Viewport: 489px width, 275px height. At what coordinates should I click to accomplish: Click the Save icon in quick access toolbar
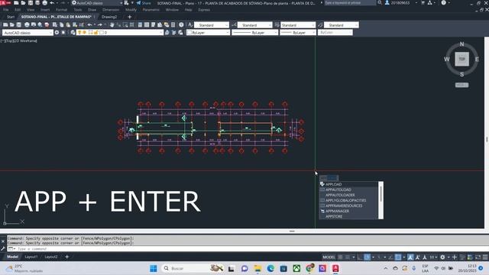pyautogui.click(x=31, y=3)
